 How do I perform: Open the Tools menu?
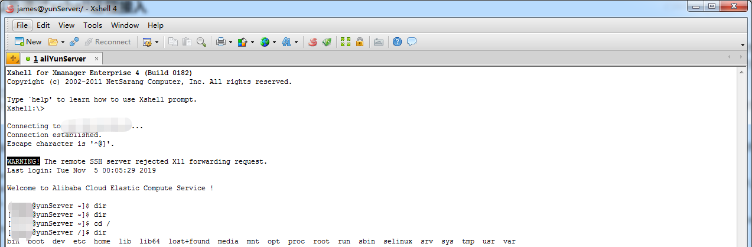tap(93, 25)
